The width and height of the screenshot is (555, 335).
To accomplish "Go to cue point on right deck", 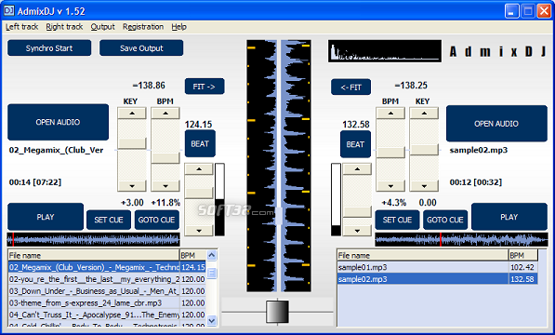I will coord(445,220).
